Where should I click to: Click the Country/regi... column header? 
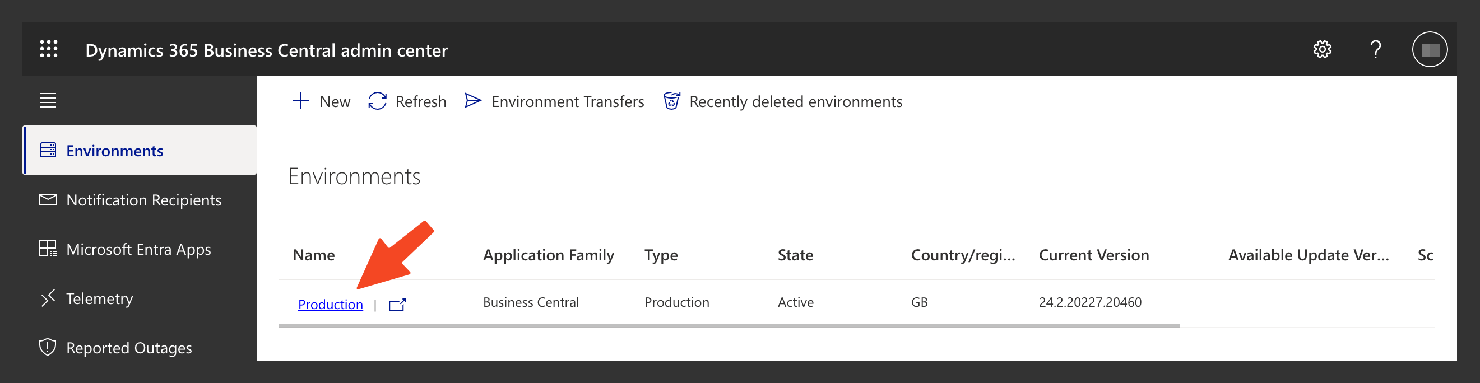963,255
